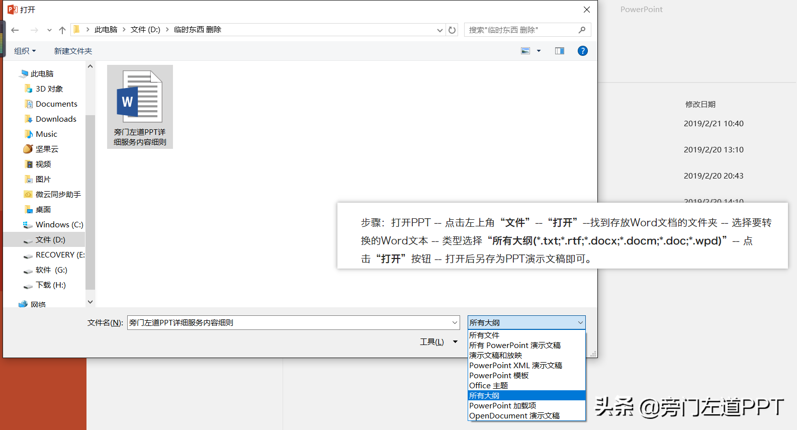The image size is (797, 430).
Task: Open the 桌面 folder in sidebar
Action: (43, 209)
